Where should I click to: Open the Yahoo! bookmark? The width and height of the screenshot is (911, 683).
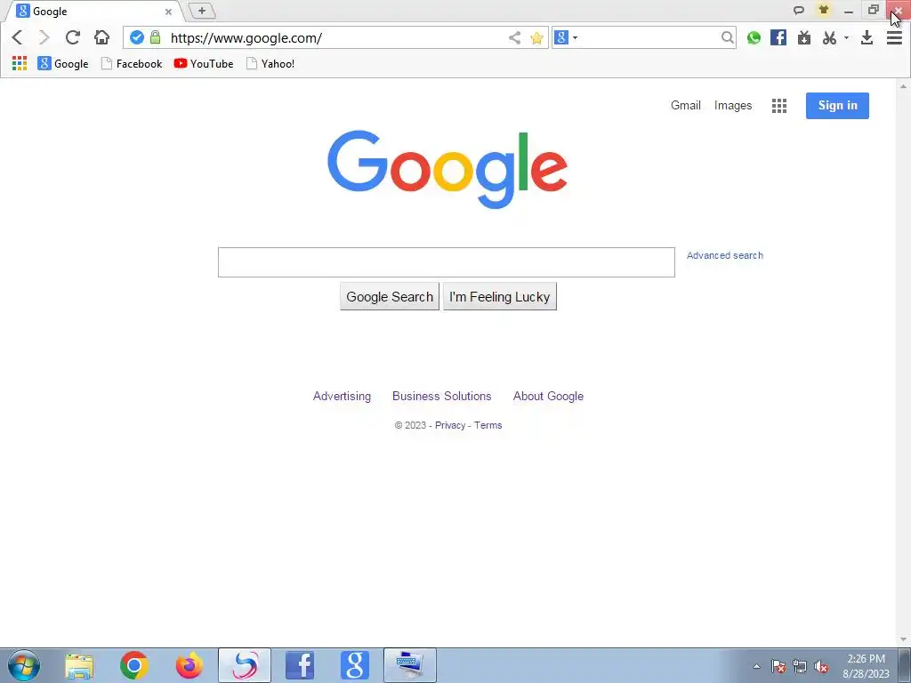point(270,63)
